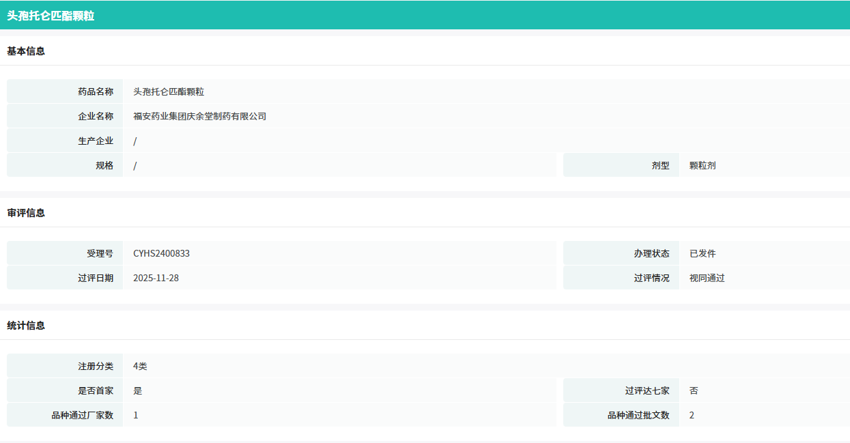The image size is (850, 443).
Task: Select the 统计信息 section heading
Action: pos(26,326)
